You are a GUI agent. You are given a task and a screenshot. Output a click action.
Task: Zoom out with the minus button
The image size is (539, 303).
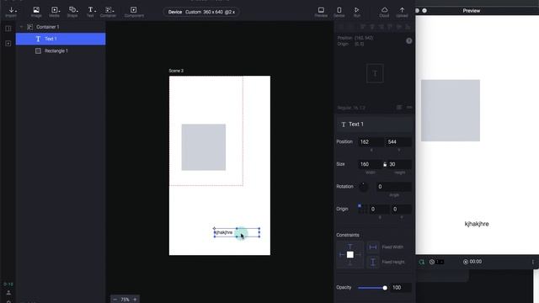[115, 300]
